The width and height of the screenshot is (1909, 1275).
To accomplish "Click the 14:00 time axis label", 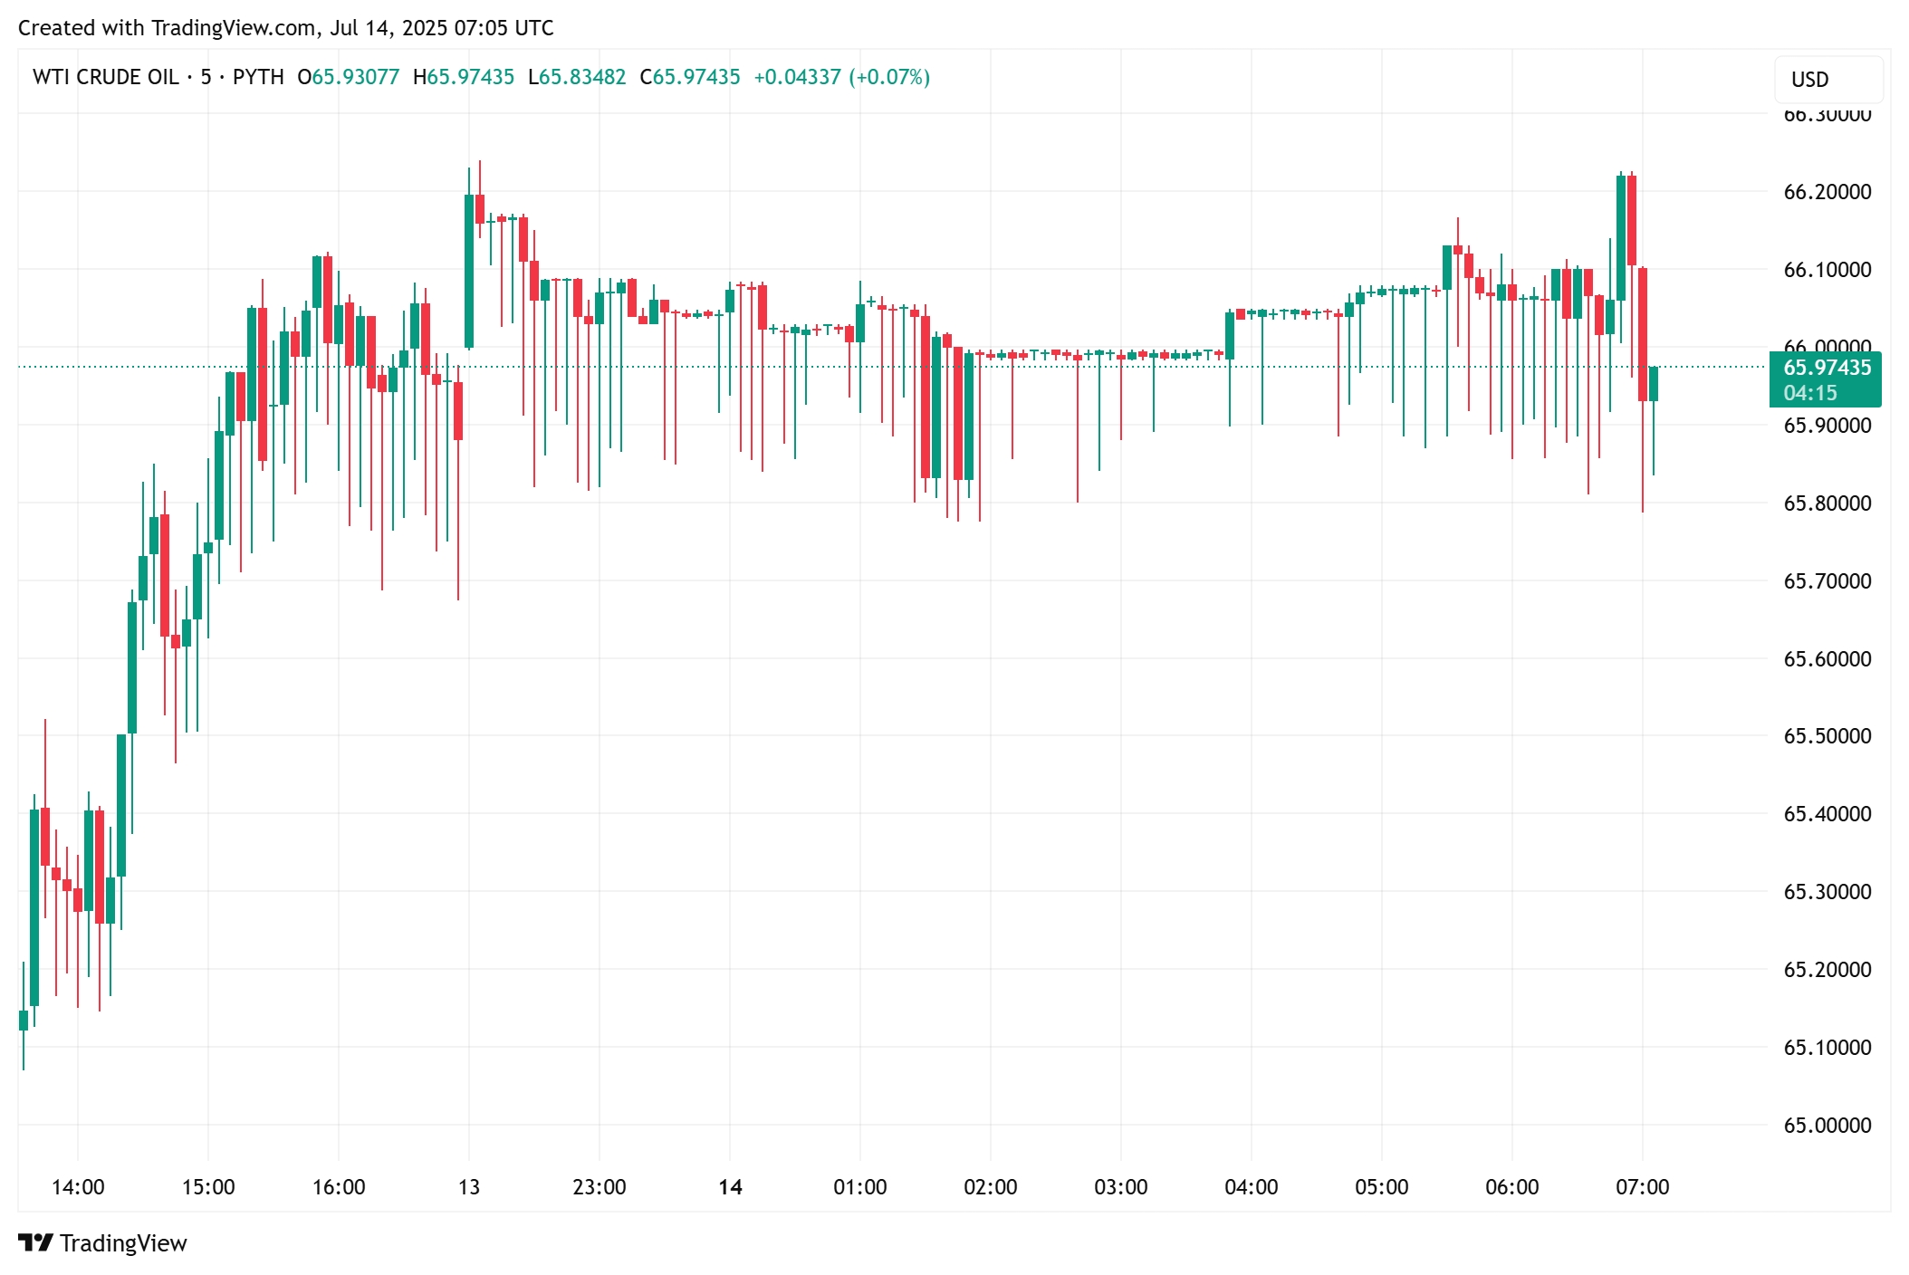I will click(x=78, y=1187).
